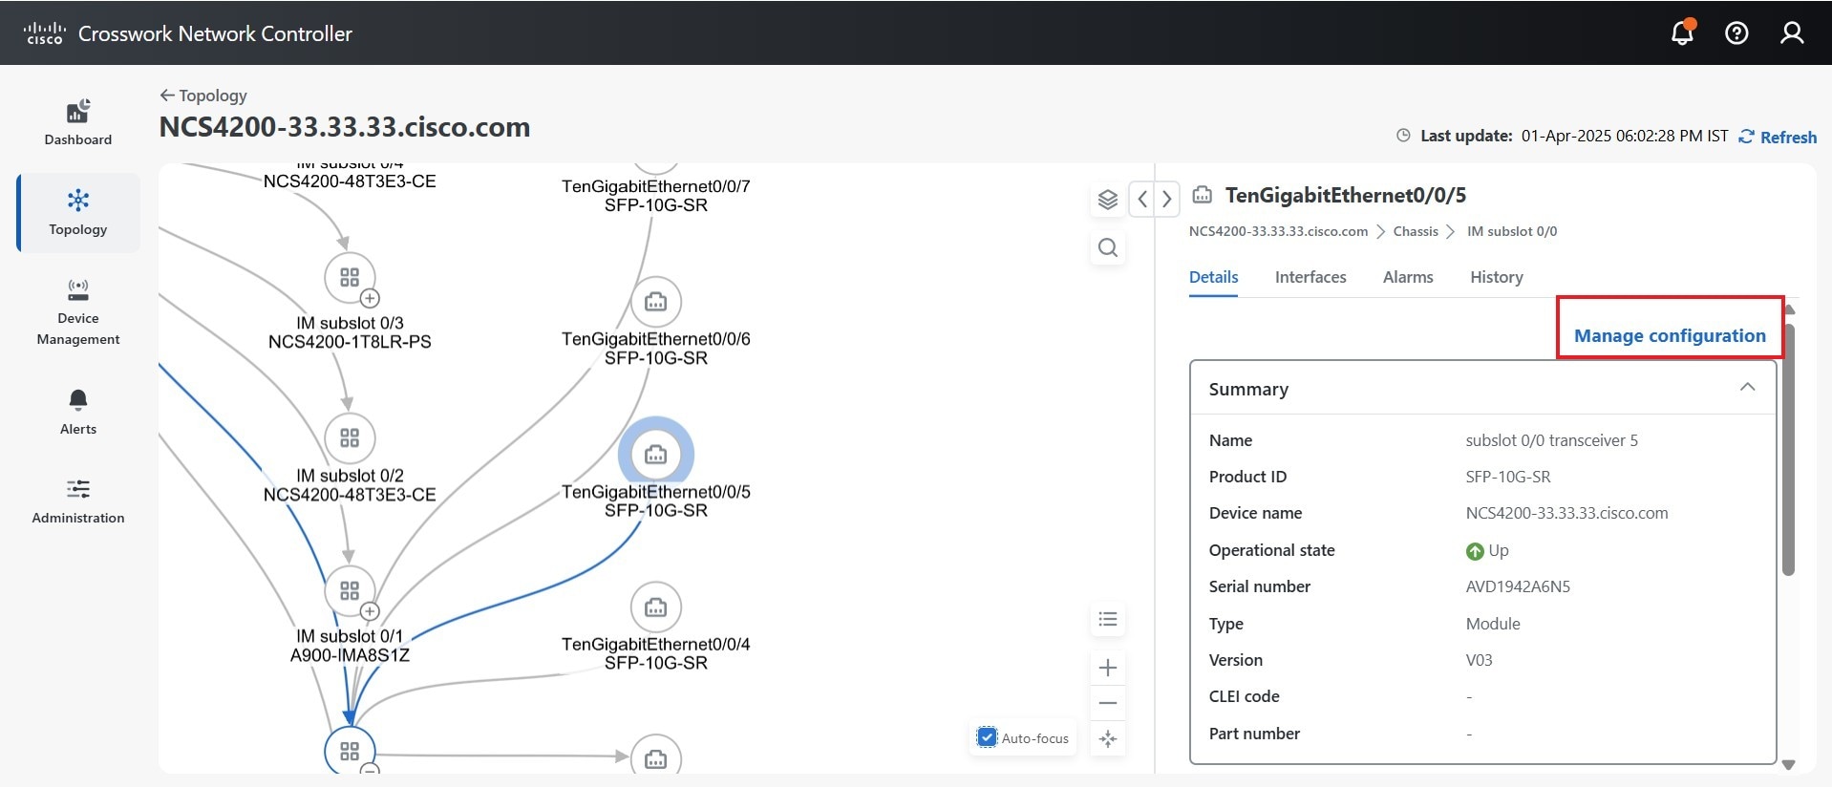
Task: Collapse the Summary section chevron
Action: tap(1747, 388)
